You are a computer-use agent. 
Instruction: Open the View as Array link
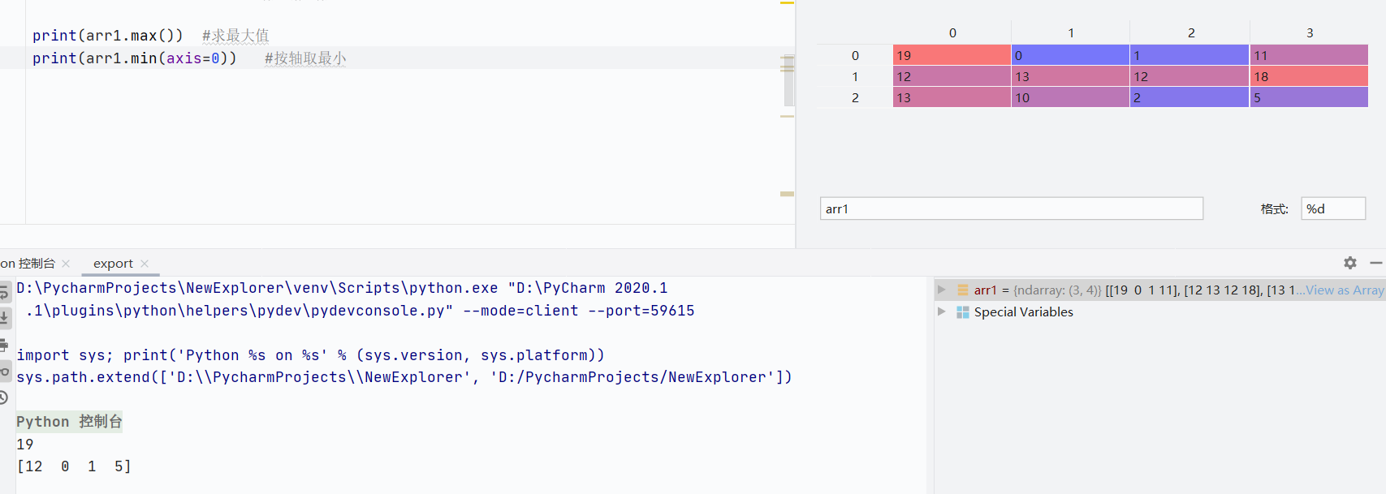tap(1345, 290)
